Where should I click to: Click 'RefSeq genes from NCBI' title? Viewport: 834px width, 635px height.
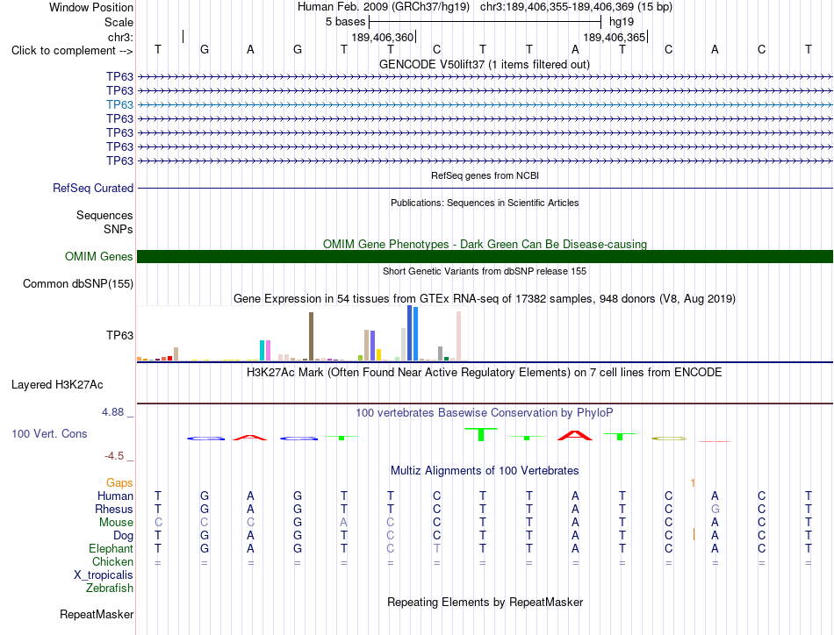pos(485,175)
